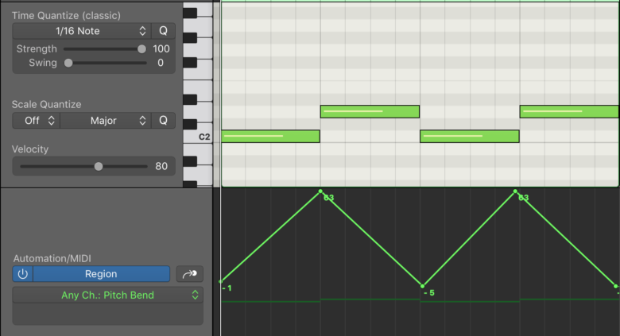
Task: Click the second pitch bend peak at 63
Action: (x=515, y=191)
